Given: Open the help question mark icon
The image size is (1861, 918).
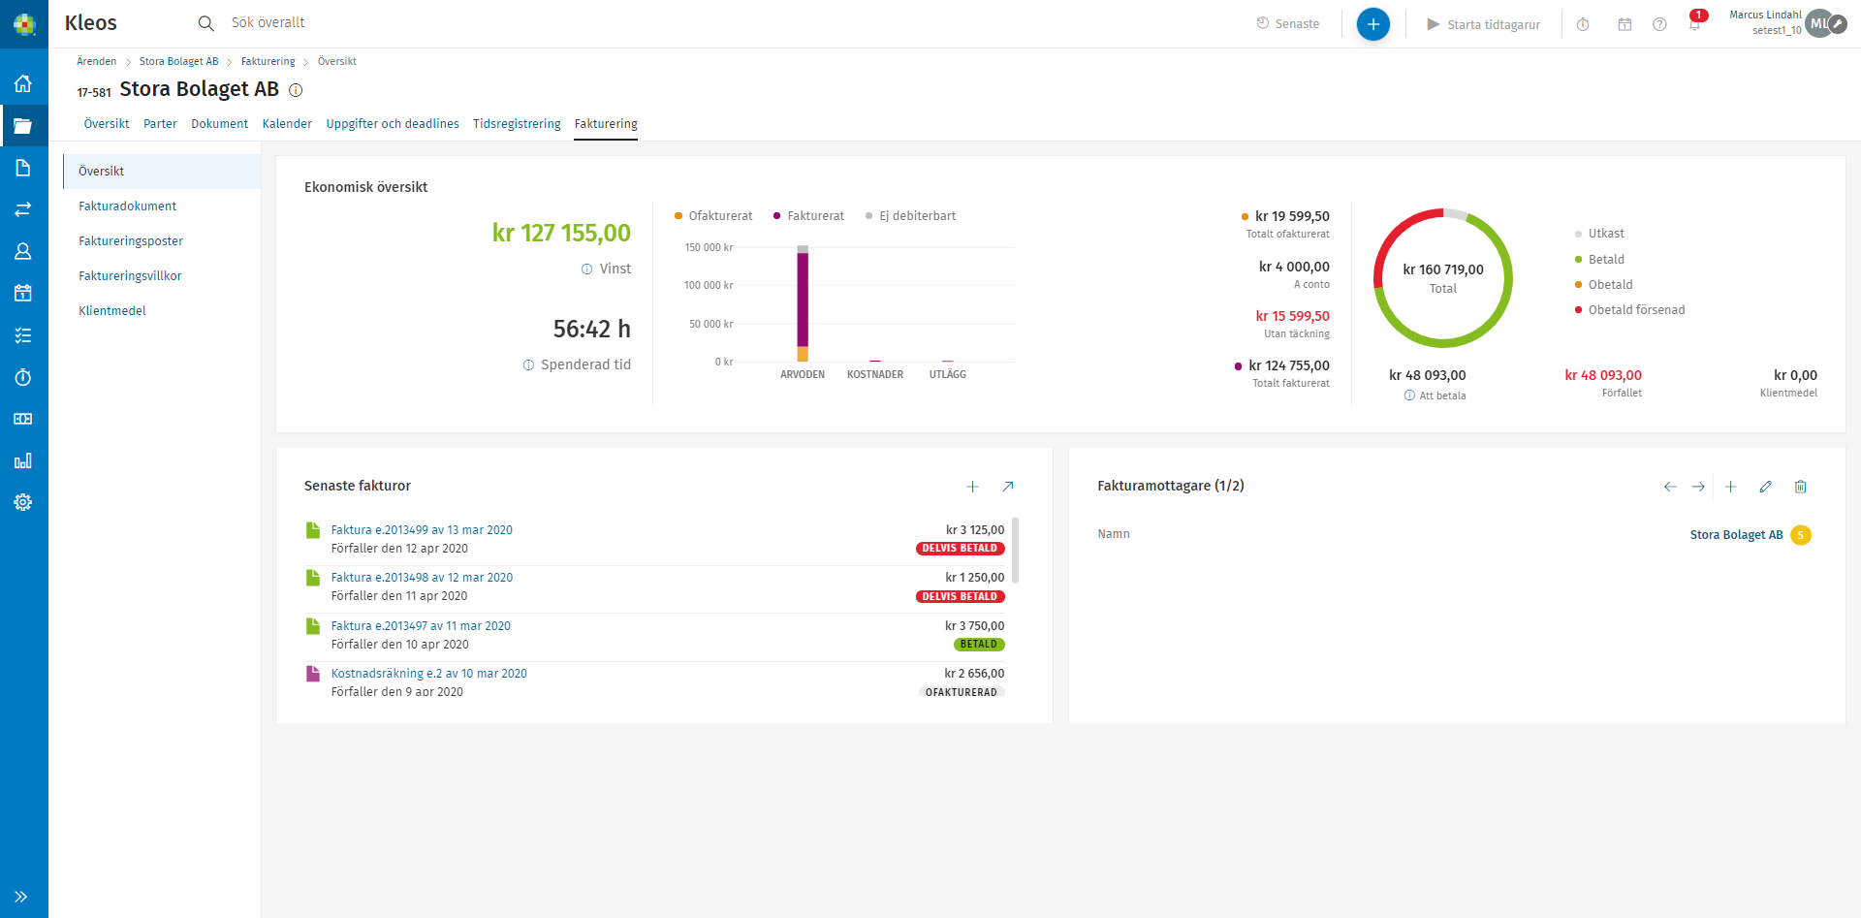Looking at the screenshot, I should [1659, 24].
